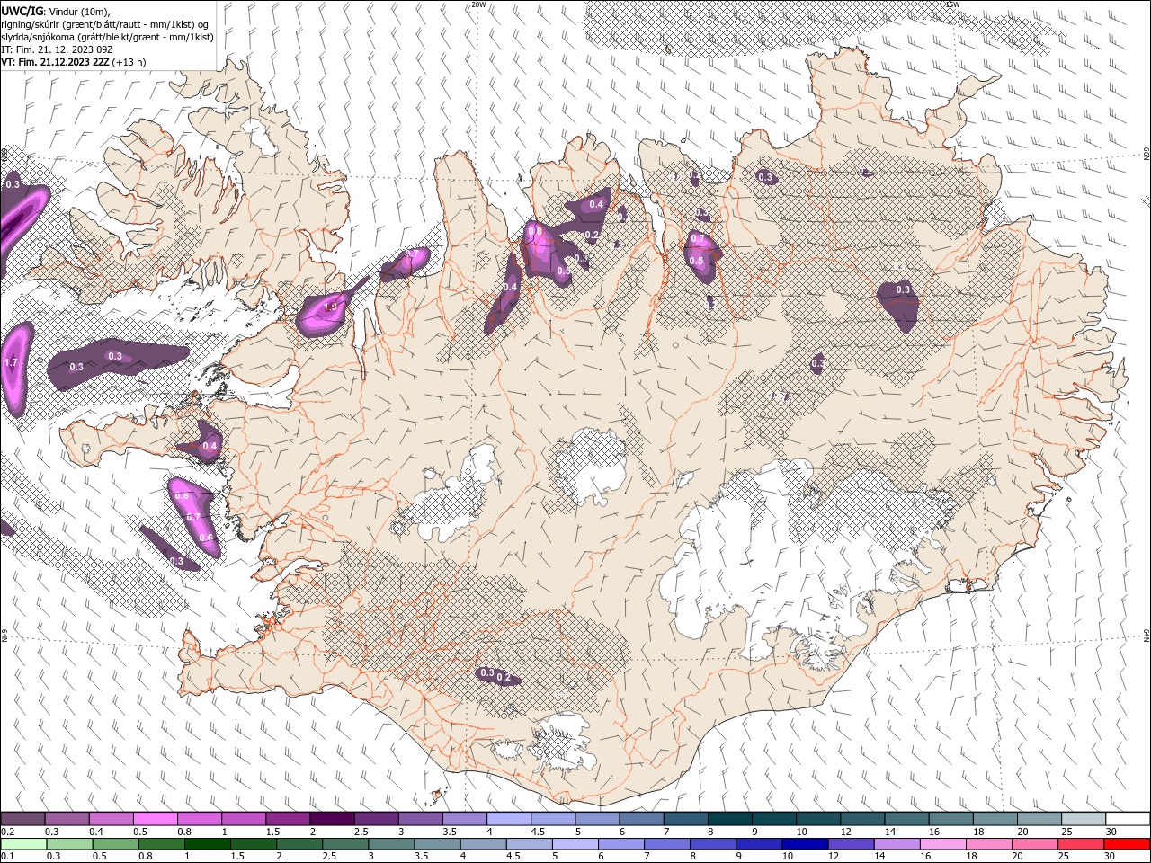Pick the medium green 0.5 legend swatch

[x=115, y=844]
